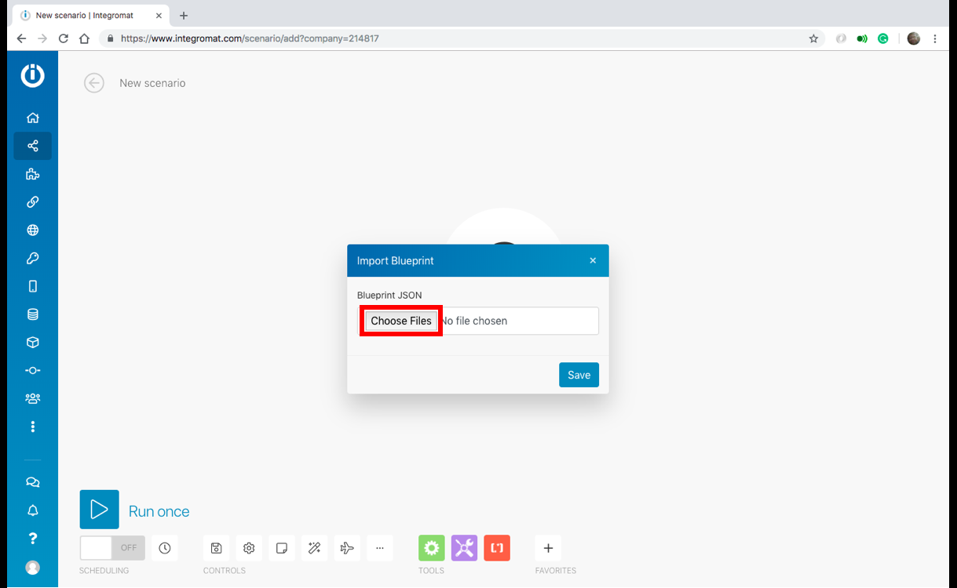Go back using the arrow beside New scenario
Viewport: 957px width, 588px height.
tap(94, 83)
